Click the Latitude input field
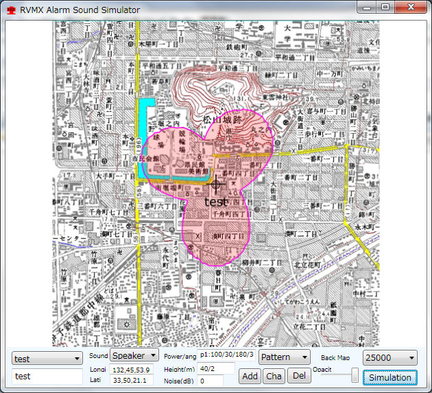Screen dimensions: 432x393 point(131,381)
